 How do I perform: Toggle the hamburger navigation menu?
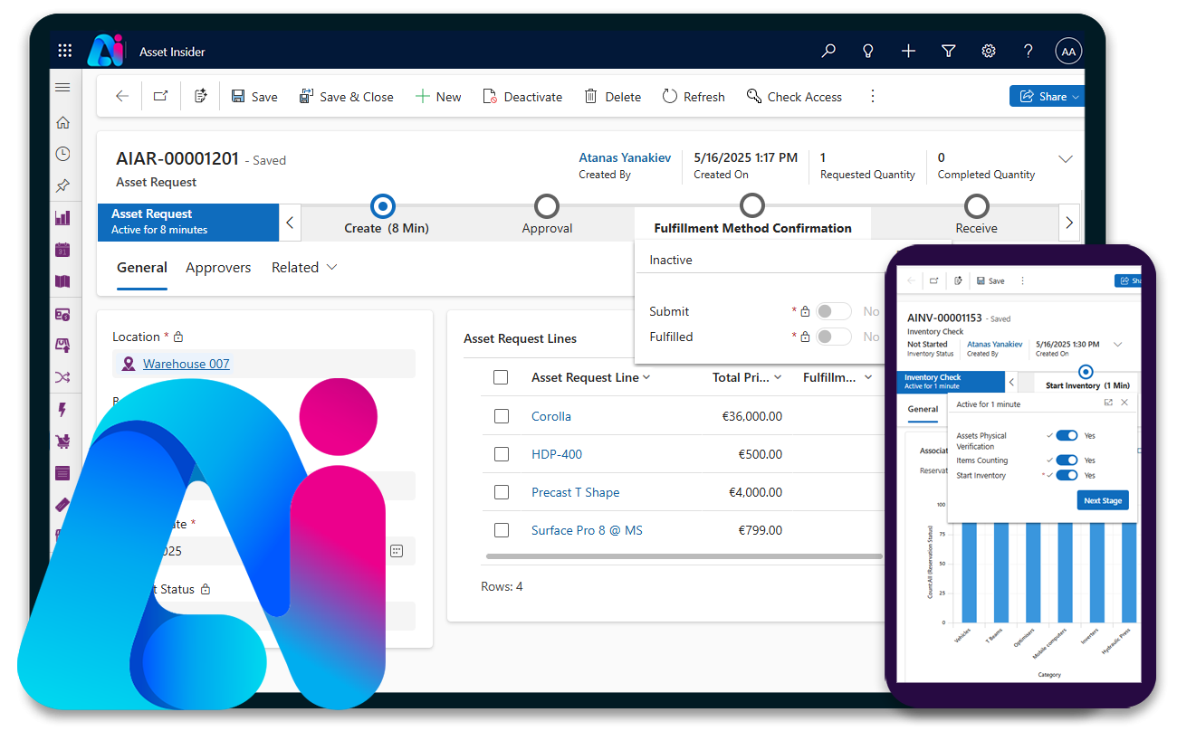pyautogui.click(x=62, y=88)
